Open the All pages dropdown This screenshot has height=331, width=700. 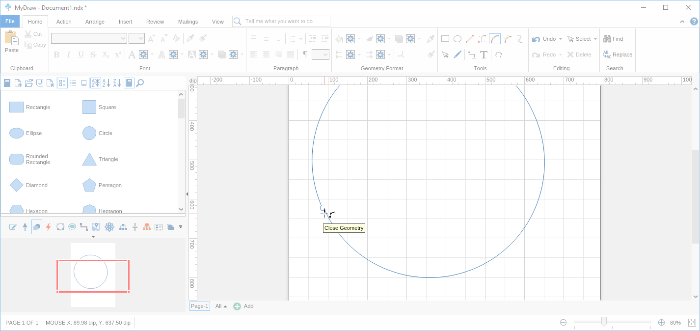coord(221,306)
